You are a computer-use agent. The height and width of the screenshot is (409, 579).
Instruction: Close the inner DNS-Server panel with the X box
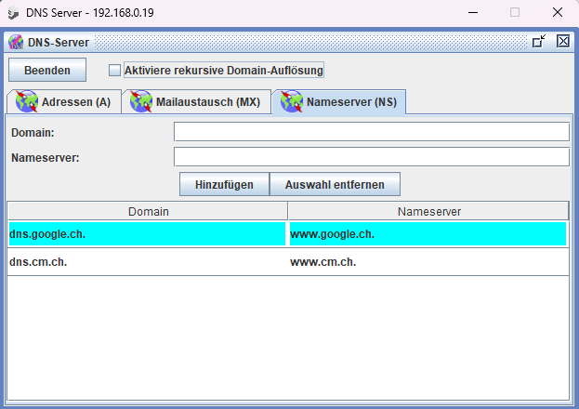(x=563, y=41)
